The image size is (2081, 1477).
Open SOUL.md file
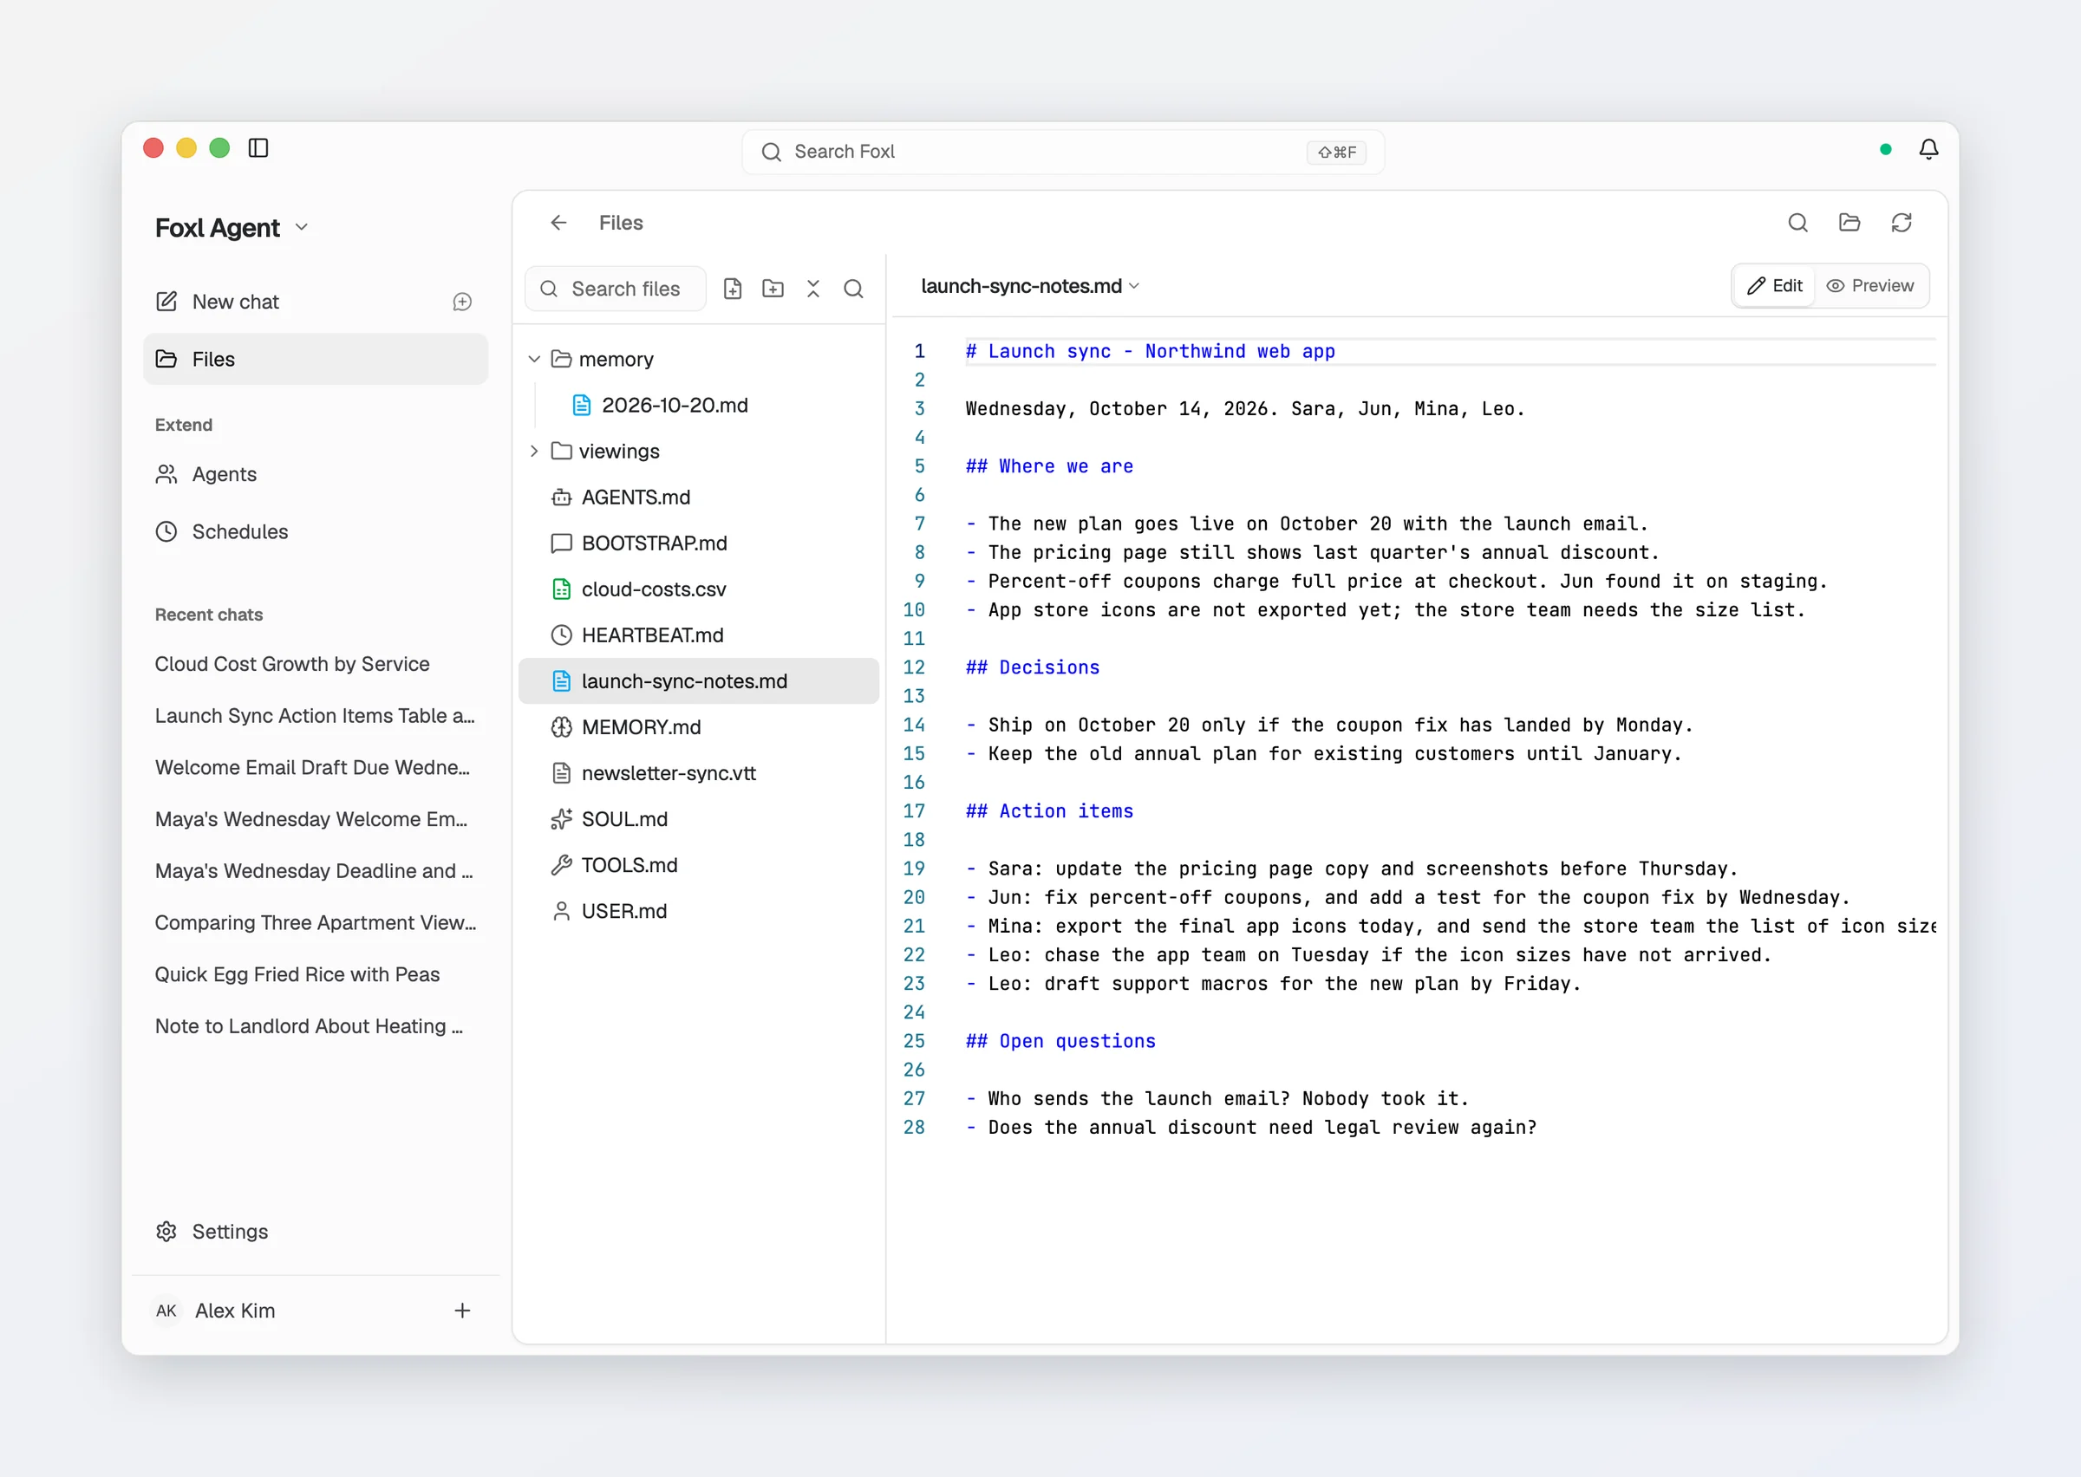click(699, 819)
